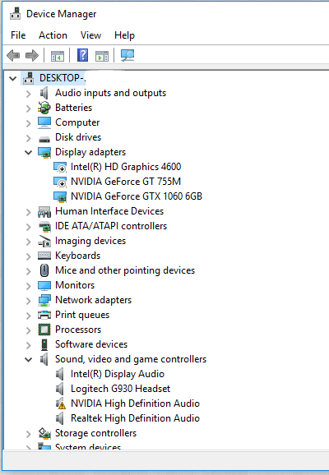Click the Display adapters category icon
This screenshot has height=475, width=329.
pyautogui.click(x=44, y=152)
